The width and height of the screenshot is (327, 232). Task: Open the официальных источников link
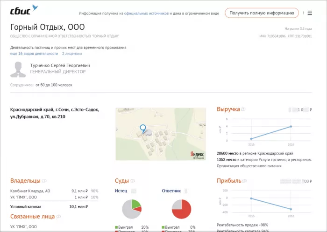click(x=146, y=14)
